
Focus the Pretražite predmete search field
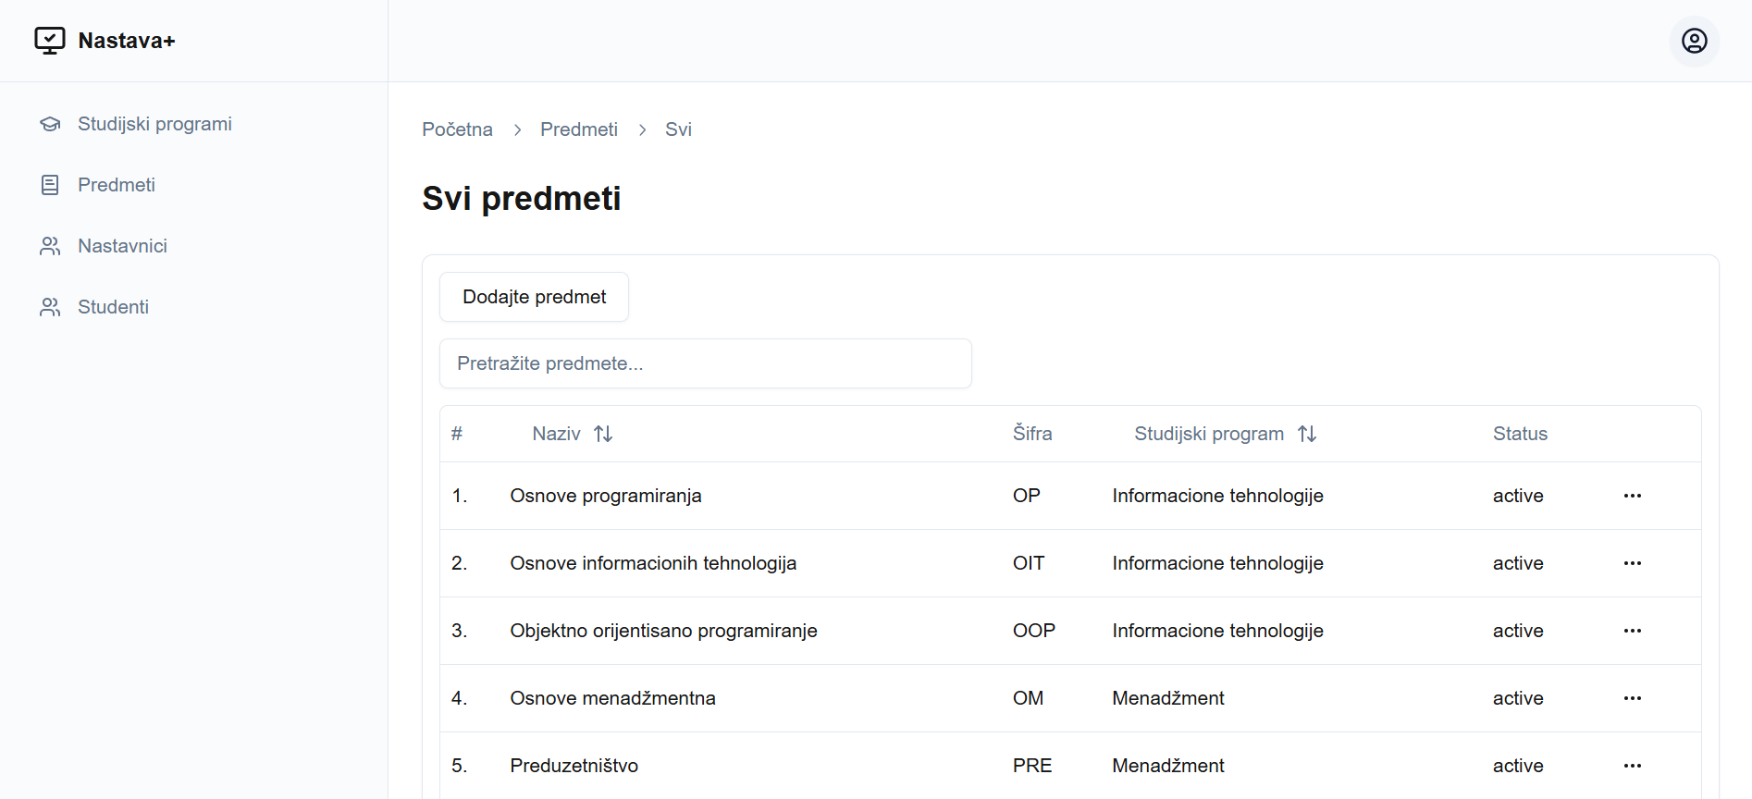(705, 363)
